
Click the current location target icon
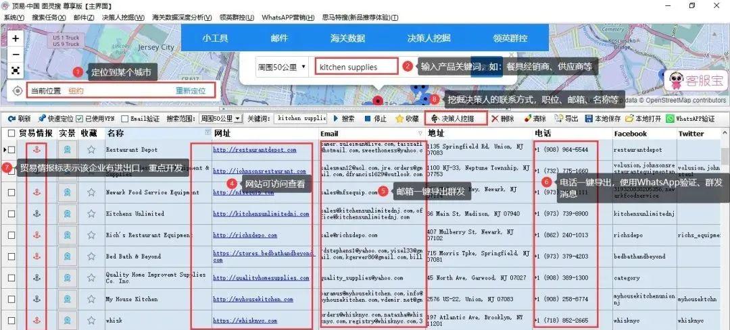(17, 90)
